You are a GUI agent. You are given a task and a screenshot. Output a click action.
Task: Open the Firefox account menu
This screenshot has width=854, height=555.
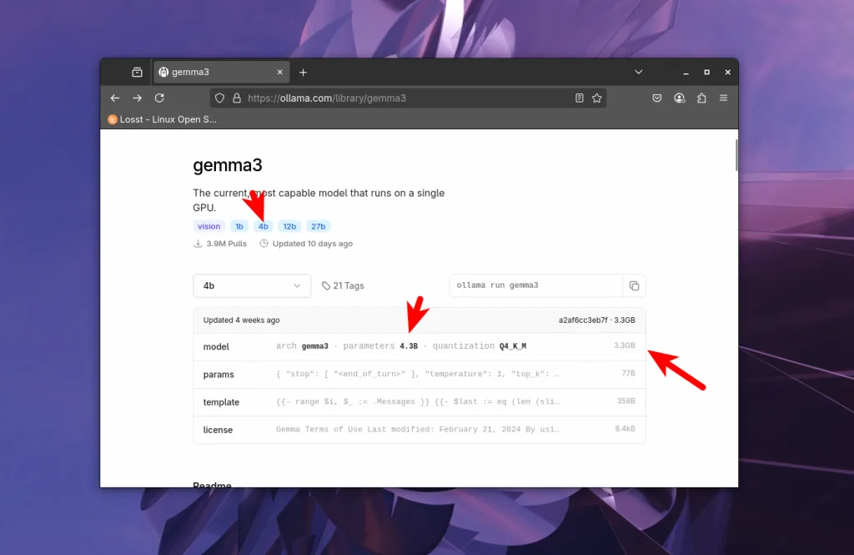tap(679, 98)
